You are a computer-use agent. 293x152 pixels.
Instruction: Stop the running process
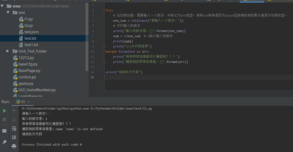click(4, 120)
